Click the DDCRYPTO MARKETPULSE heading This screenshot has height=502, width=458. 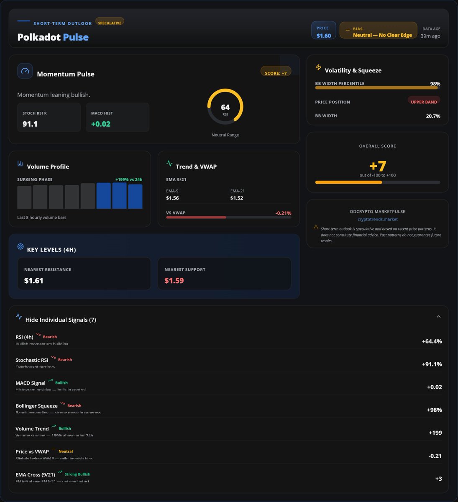tap(378, 212)
